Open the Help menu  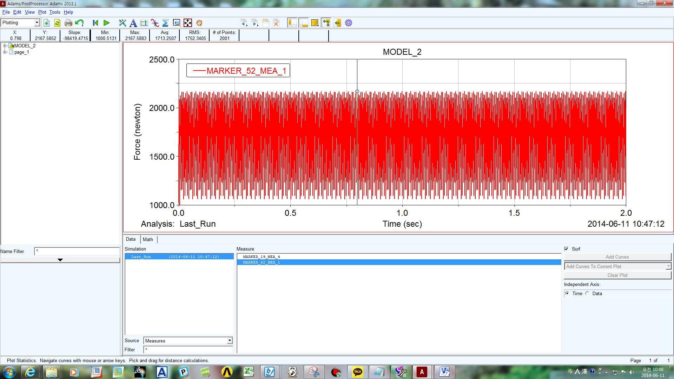pos(68,12)
